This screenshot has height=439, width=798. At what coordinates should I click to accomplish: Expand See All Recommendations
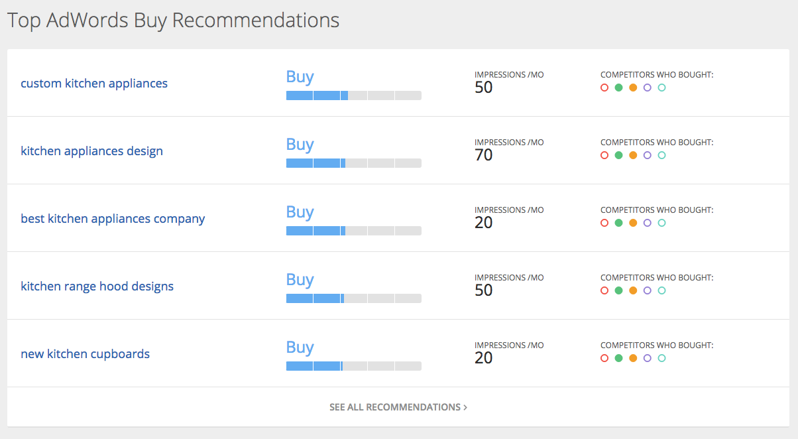pyautogui.click(x=398, y=407)
